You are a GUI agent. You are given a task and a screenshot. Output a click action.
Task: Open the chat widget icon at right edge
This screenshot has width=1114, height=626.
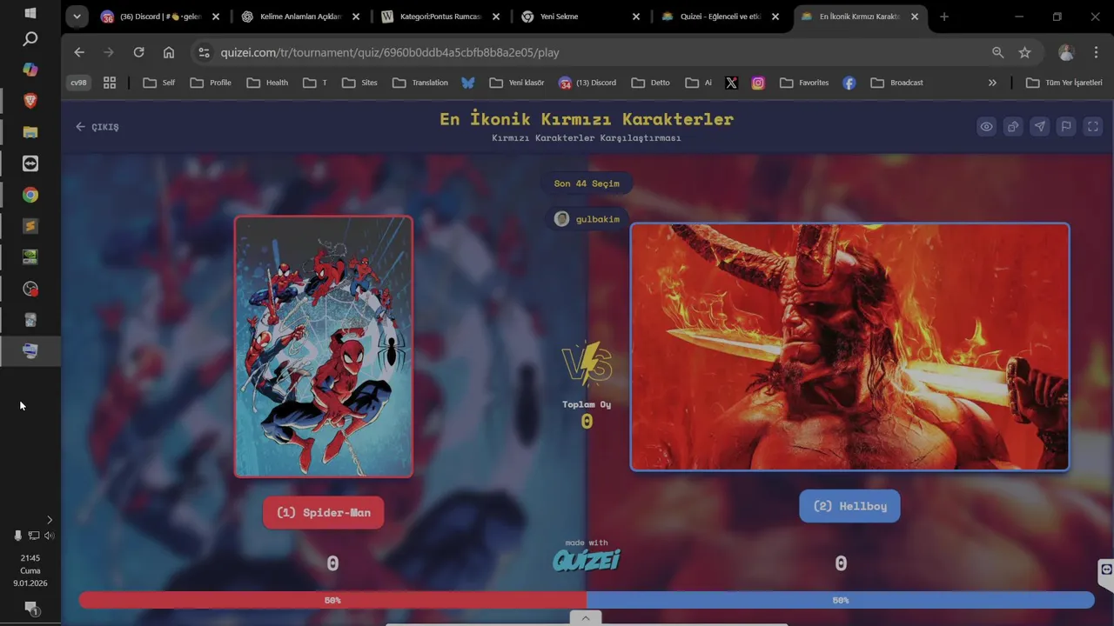tap(1106, 570)
